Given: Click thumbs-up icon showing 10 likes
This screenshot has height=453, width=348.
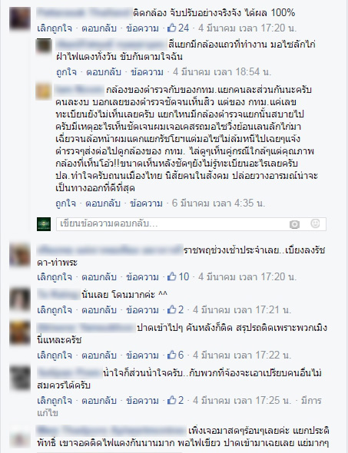Looking at the screenshot, I should (171, 276).
